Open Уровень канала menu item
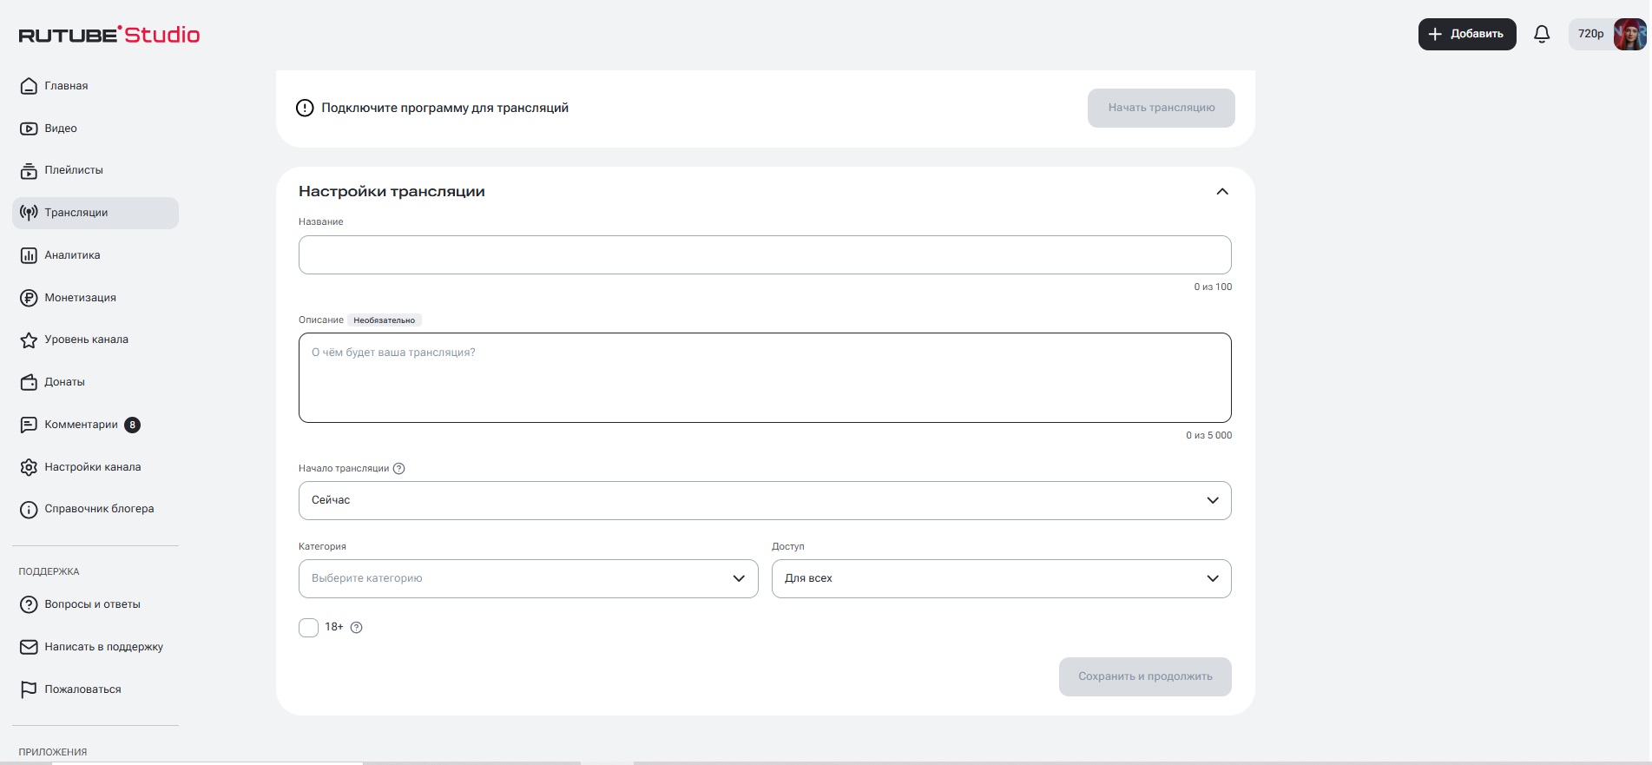1652x765 pixels. point(95,340)
